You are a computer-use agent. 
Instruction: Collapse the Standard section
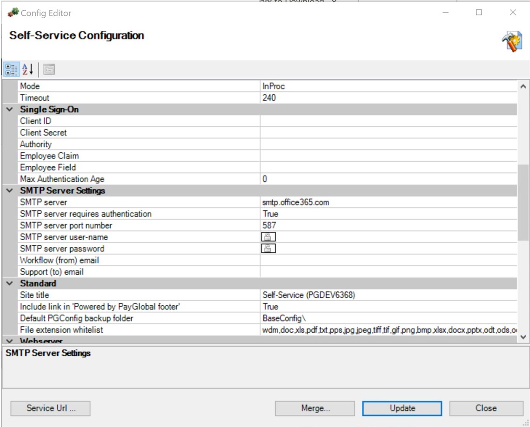click(x=10, y=283)
